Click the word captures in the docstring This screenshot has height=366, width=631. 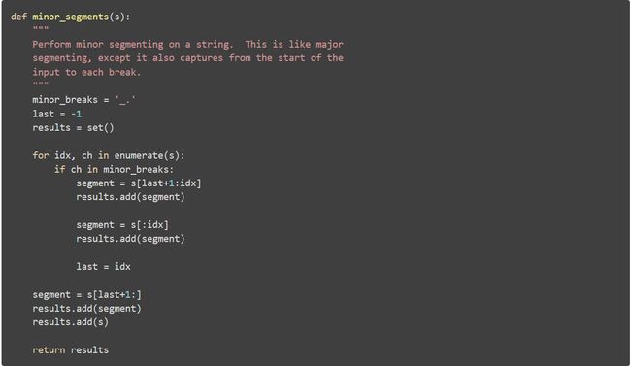click(201, 58)
